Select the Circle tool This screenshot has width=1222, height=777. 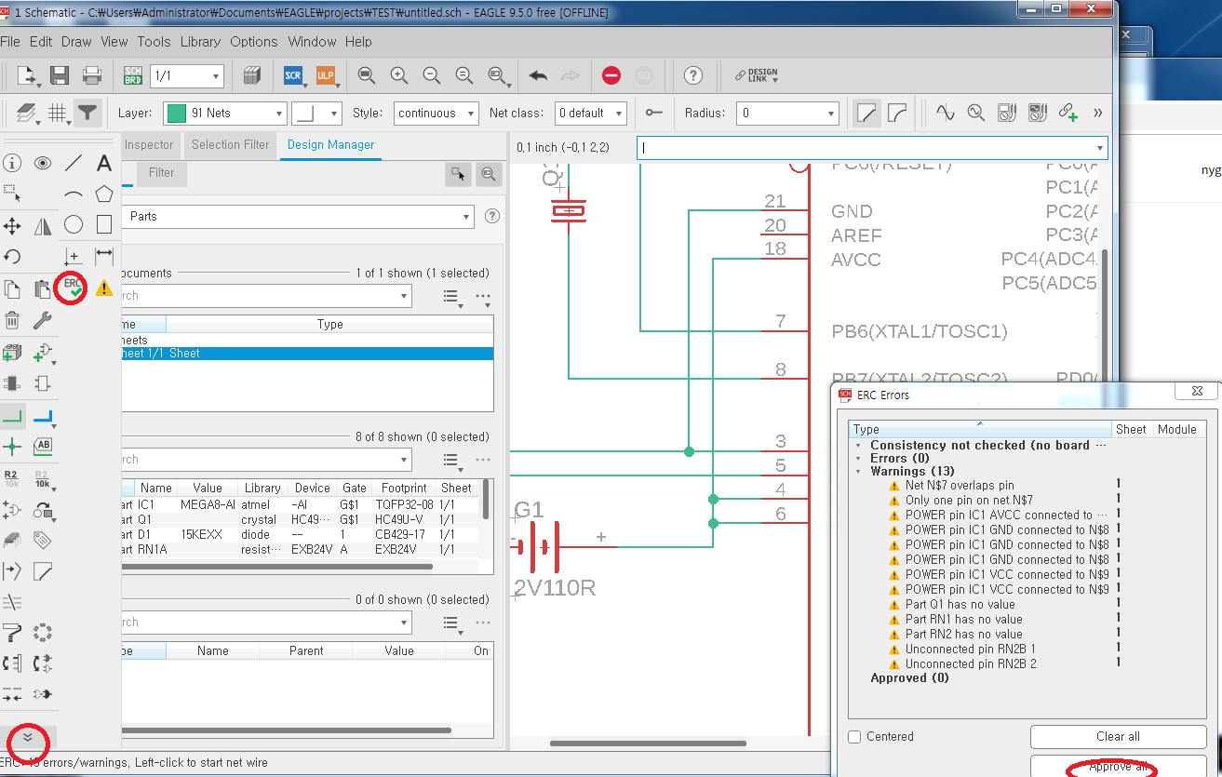pyautogui.click(x=74, y=224)
